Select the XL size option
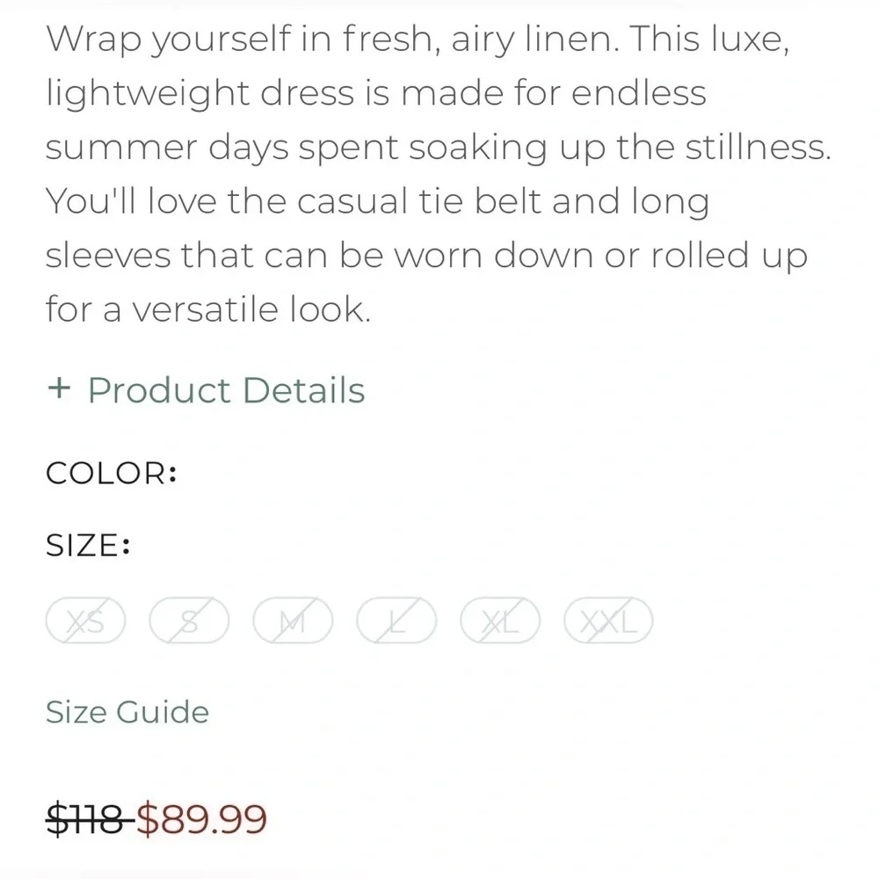Image resolution: width=879 pixels, height=879 pixels. pyautogui.click(x=499, y=620)
